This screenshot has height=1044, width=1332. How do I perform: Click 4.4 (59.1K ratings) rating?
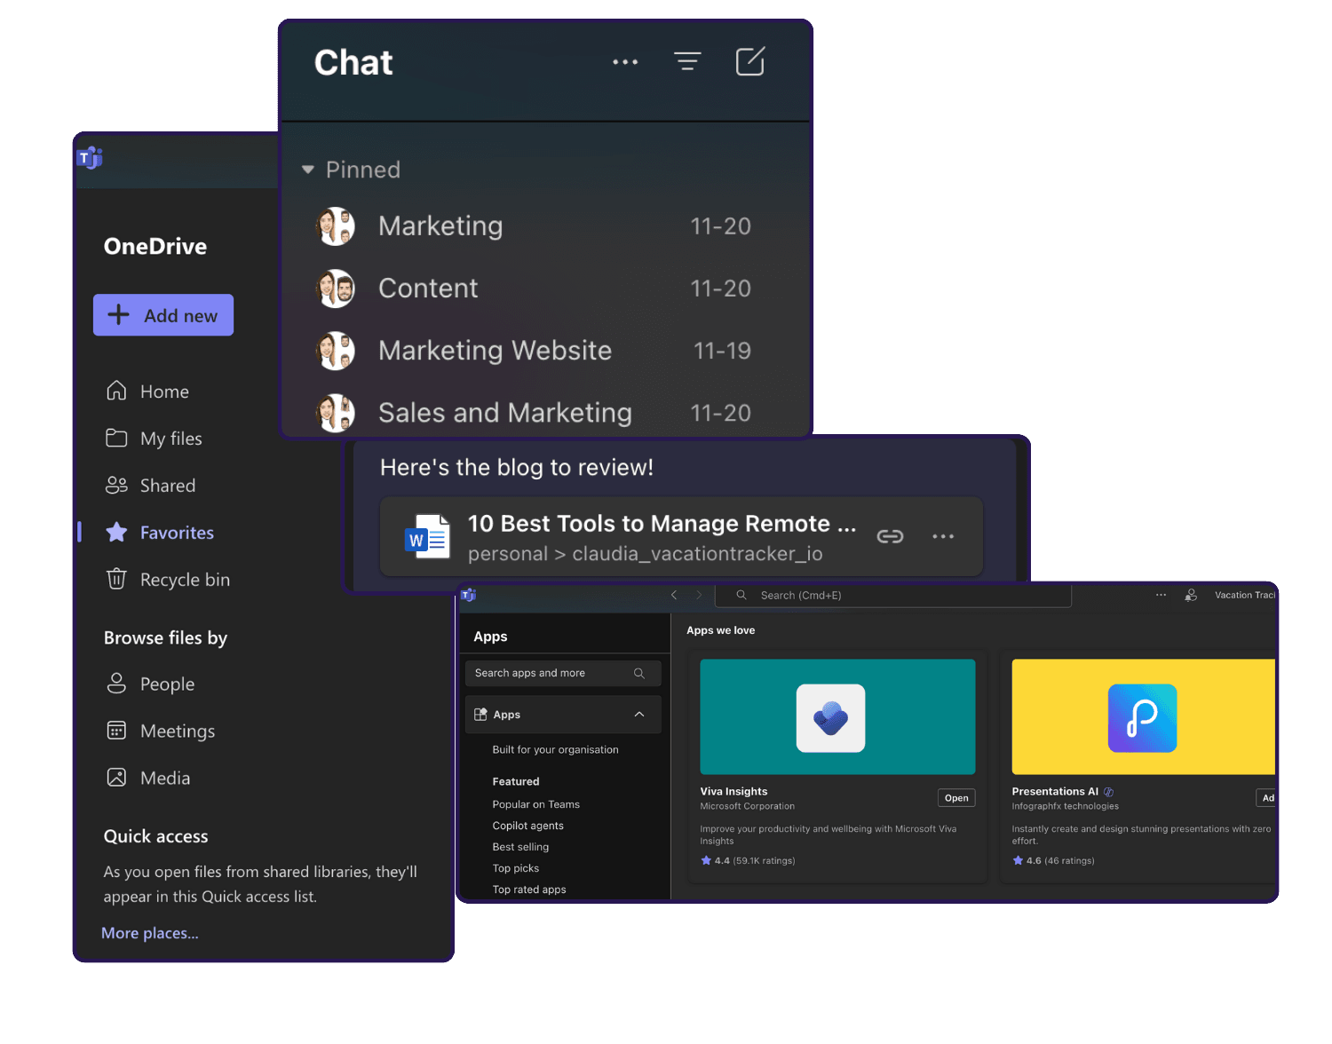(748, 861)
